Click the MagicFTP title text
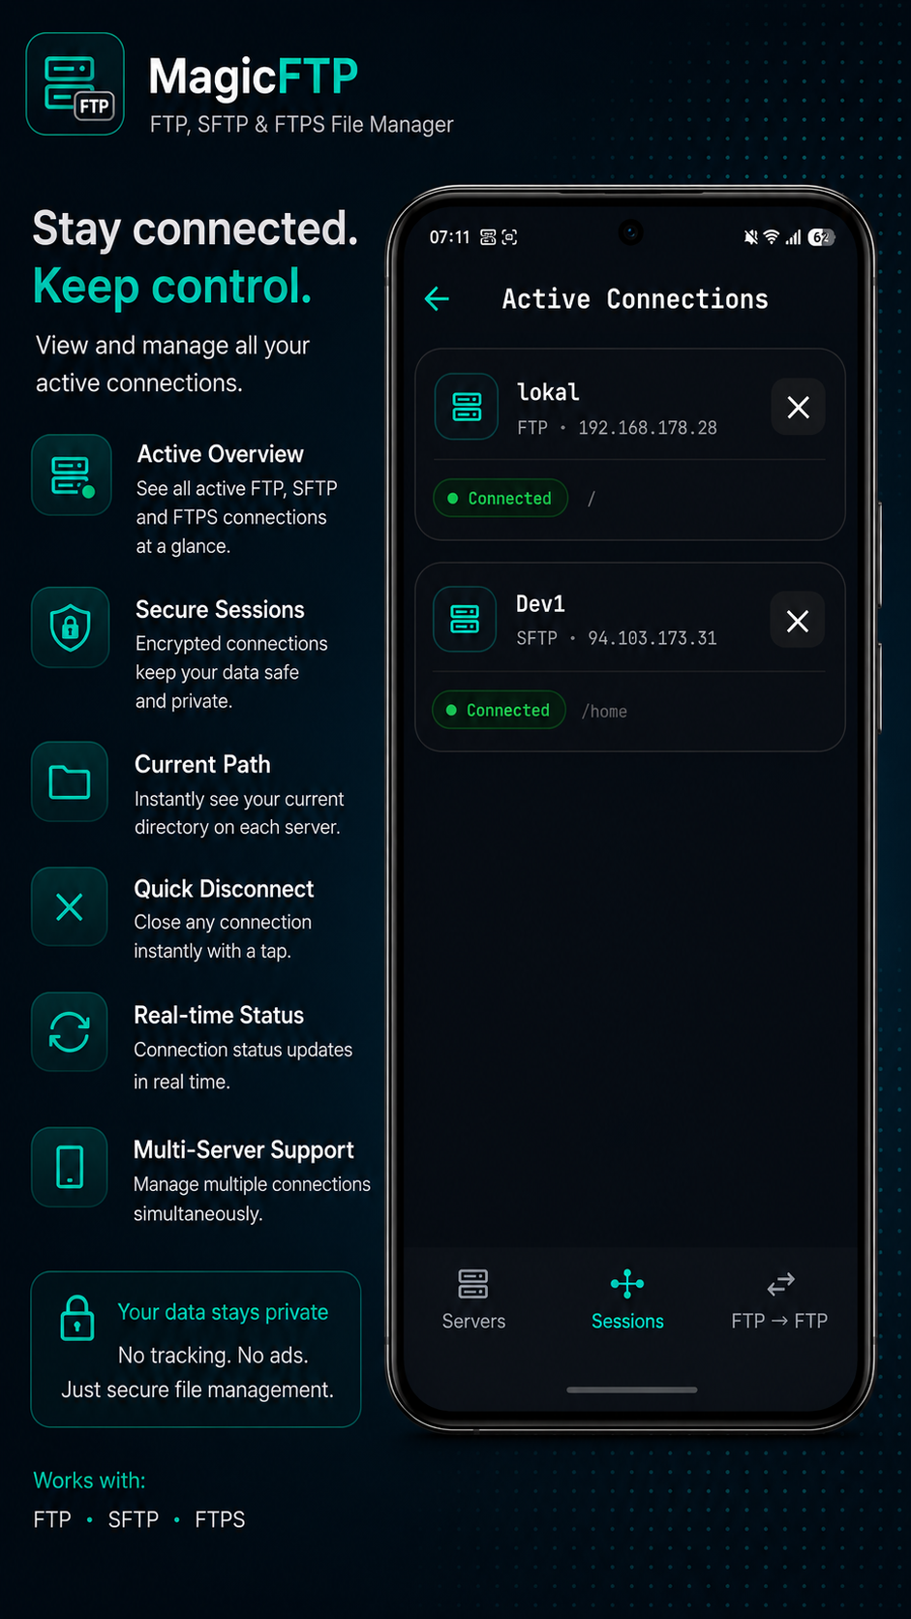The image size is (911, 1619). pos(254,76)
